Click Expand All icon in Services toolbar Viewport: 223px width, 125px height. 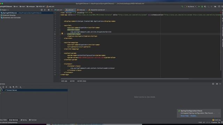[x=3, y=87]
